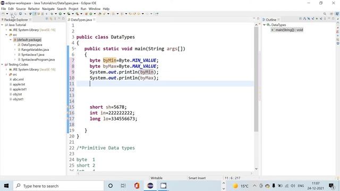Collapse the DataTypes class in Outline
Screen dimensions: 340x191
coord(265,25)
